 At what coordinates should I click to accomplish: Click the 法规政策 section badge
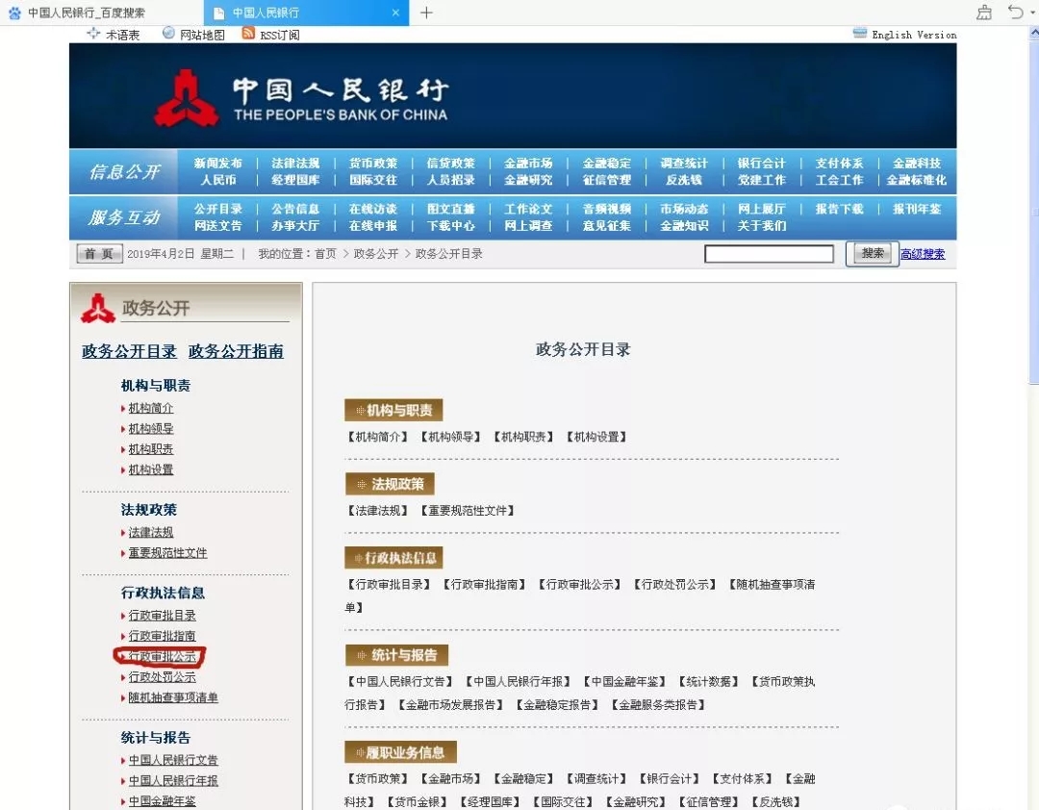point(390,484)
